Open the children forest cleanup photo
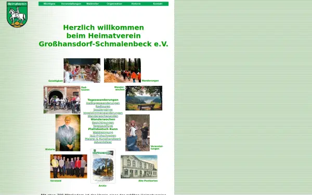 (x=137, y=133)
